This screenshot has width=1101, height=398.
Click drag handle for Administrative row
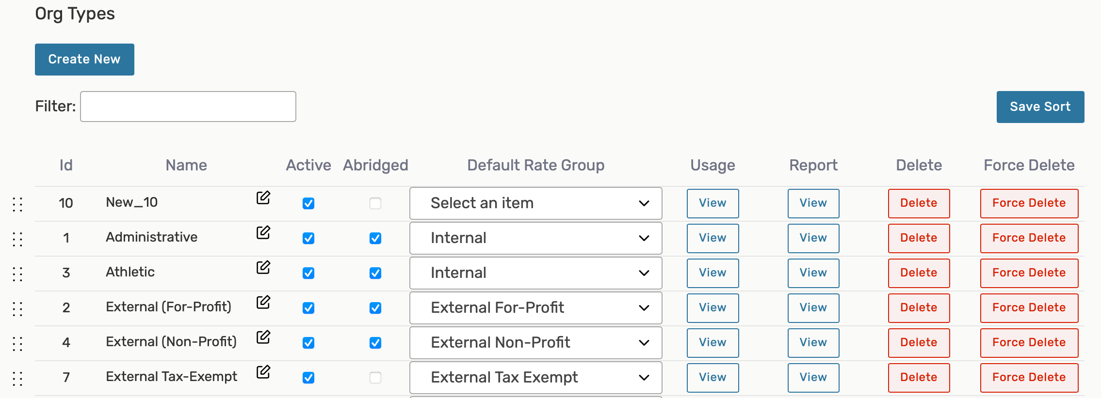point(17,239)
